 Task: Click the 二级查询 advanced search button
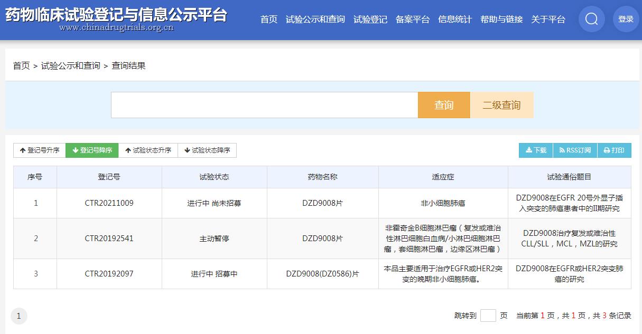click(x=501, y=105)
